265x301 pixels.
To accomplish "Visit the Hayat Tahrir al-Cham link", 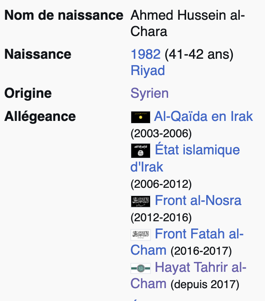I will click(x=201, y=267).
